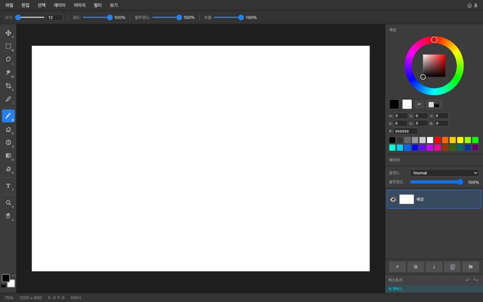Click the white background color box in panel
Image resolution: width=483 pixels, height=302 pixels.
(x=407, y=104)
